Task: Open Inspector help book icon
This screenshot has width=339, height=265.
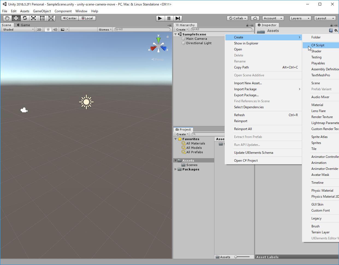Action: (331, 31)
